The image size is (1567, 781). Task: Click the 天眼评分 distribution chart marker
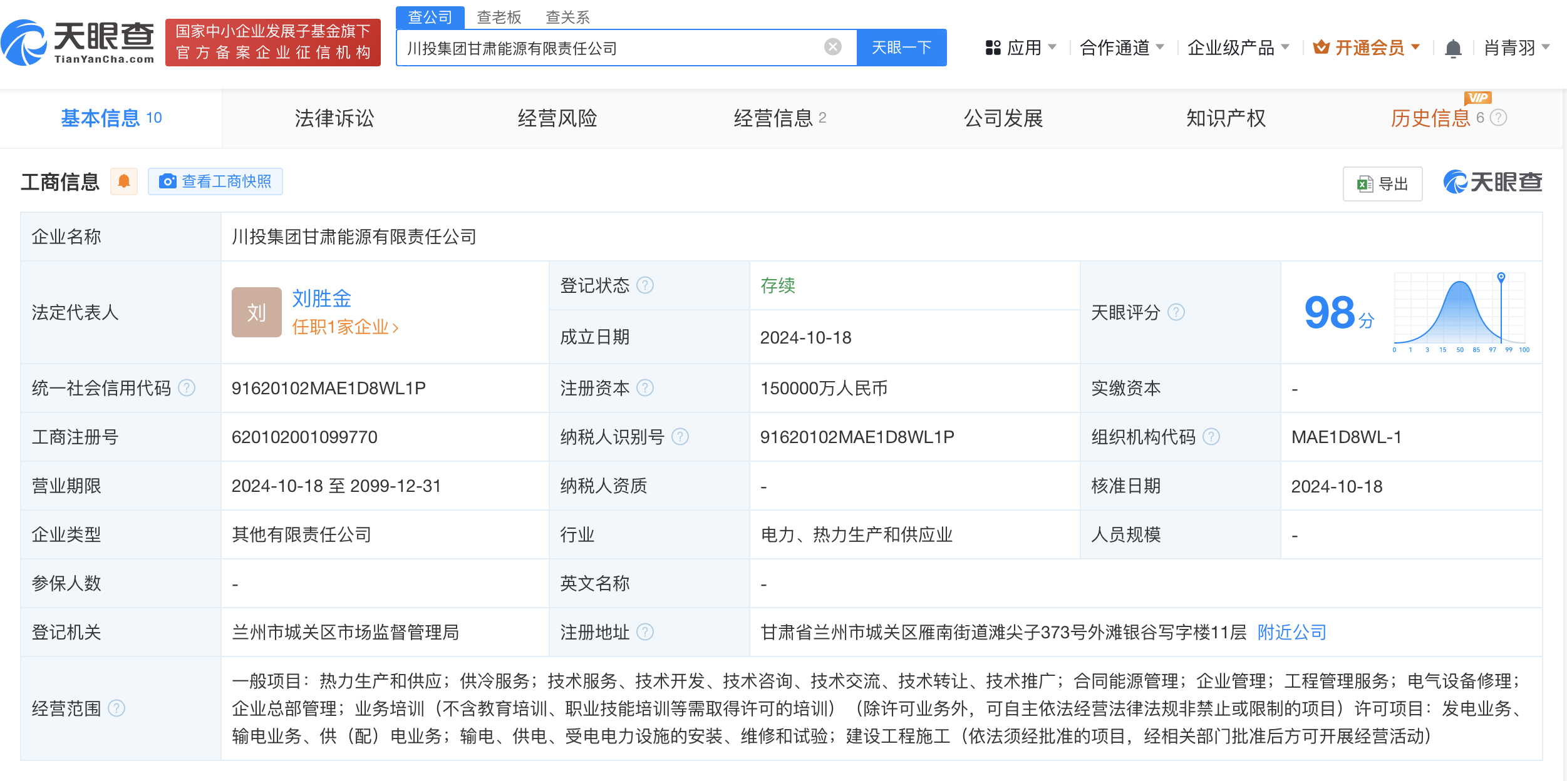[1501, 277]
